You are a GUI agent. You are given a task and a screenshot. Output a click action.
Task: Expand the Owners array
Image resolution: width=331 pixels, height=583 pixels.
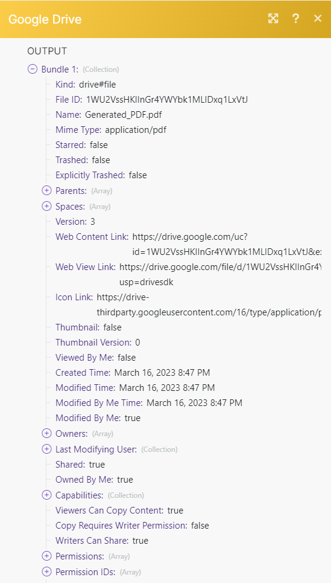(x=46, y=434)
